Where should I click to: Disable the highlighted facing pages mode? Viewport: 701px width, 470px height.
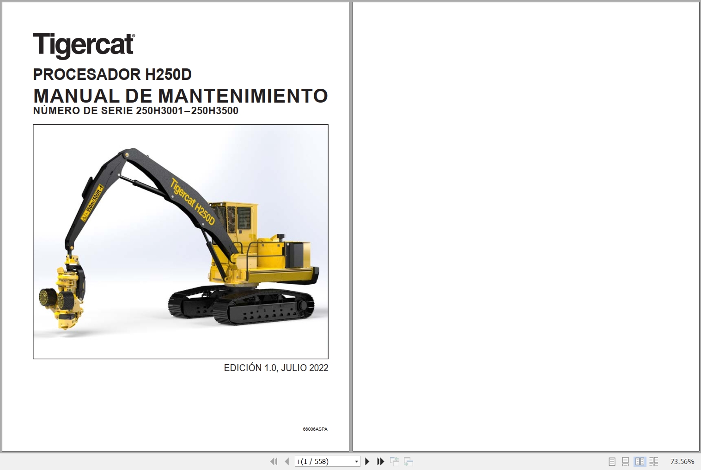640,461
